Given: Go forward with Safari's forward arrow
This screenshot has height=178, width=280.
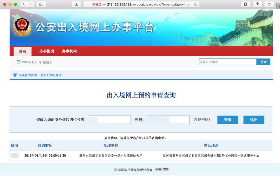Looking at the screenshot, I should click(30, 4).
